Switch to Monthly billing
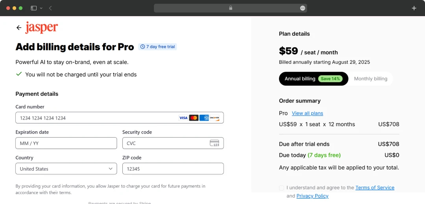Image resolution: width=425 pixels, height=204 pixels. (x=370, y=79)
